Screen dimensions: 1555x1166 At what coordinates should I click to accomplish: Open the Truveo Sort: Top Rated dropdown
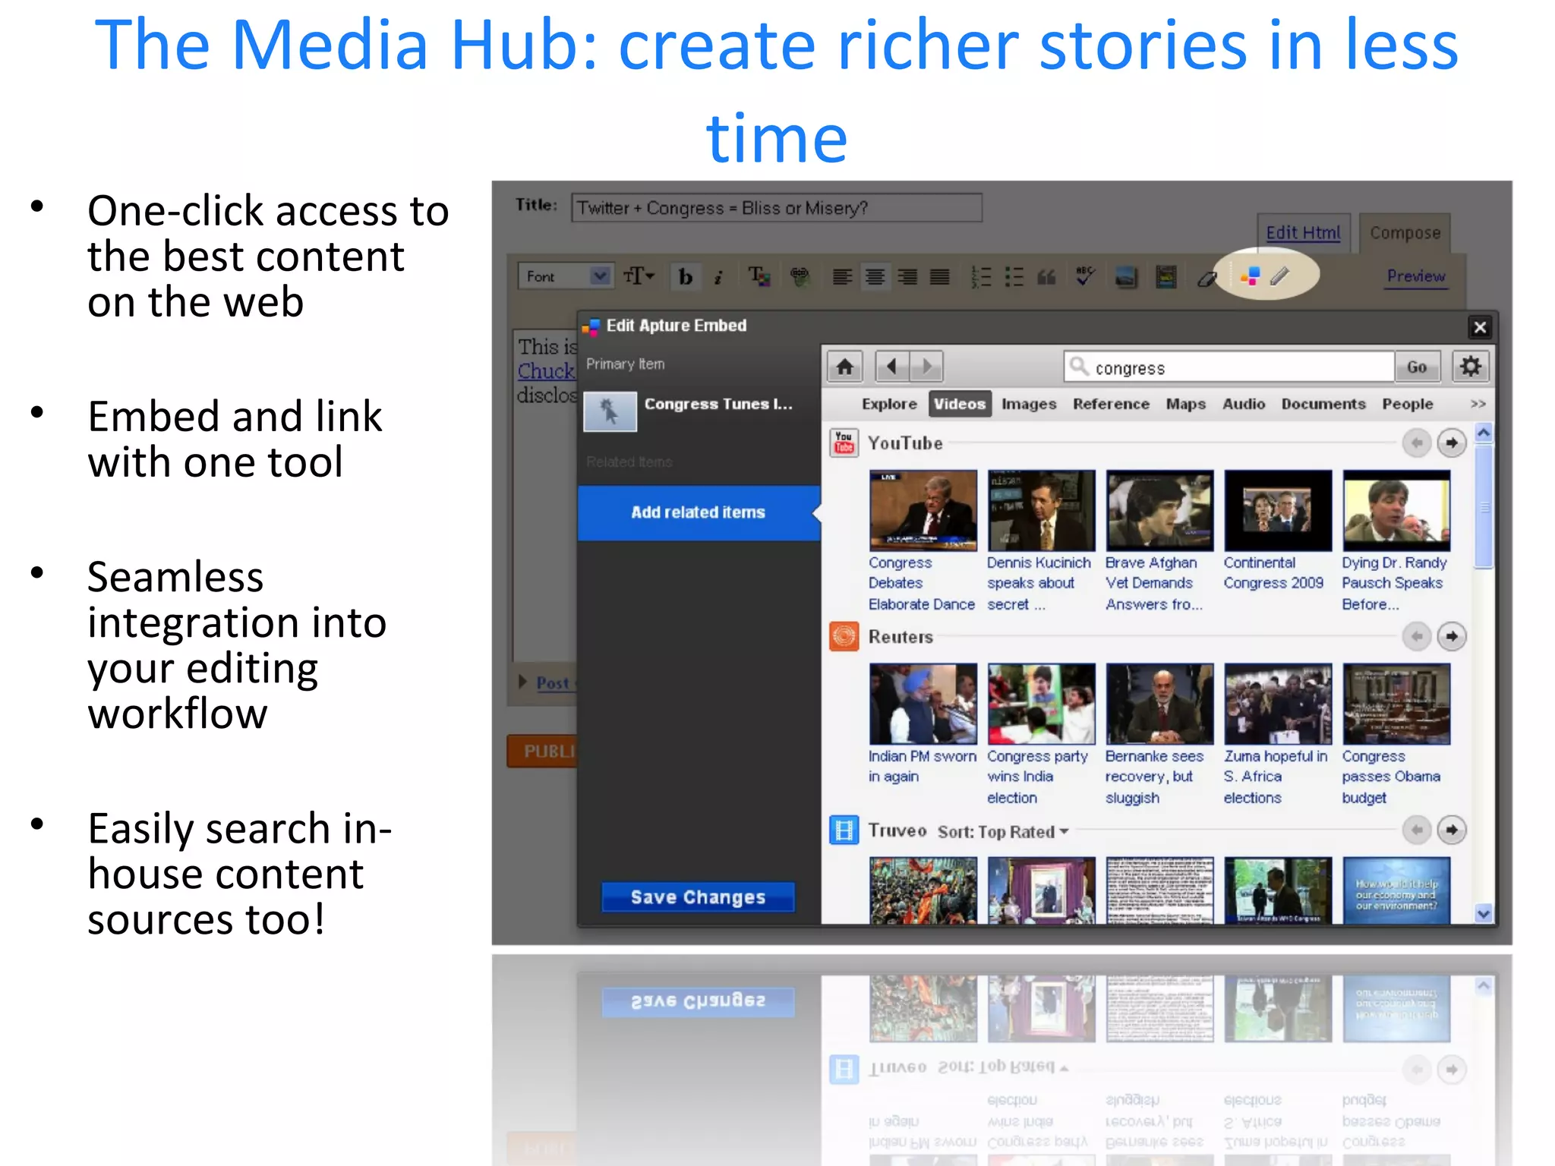[x=1003, y=832]
